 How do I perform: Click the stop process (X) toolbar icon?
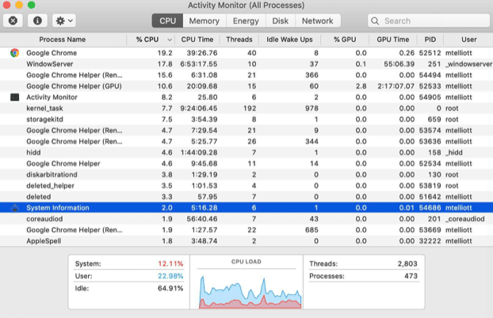(x=13, y=21)
